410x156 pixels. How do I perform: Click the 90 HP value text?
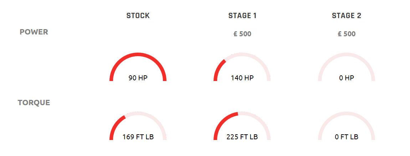[x=138, y=78]
